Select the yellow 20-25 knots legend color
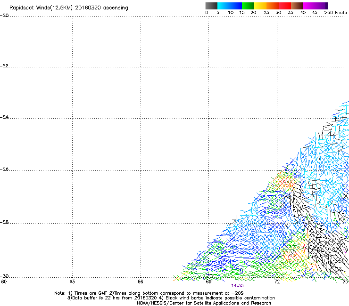The image size is (349, 306). pyautogui.click(x=260, y=6)
